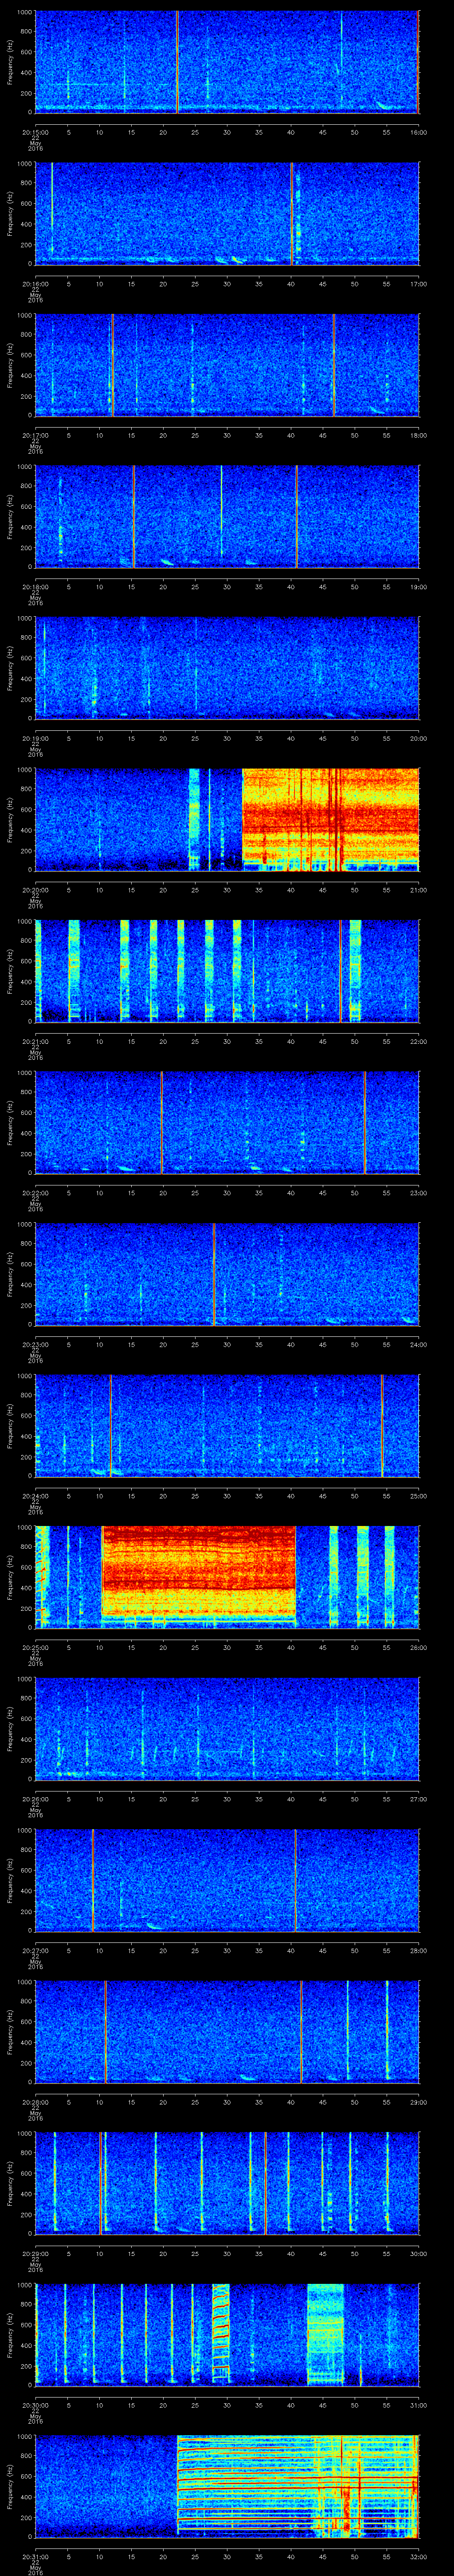Click the 20:27:00 start time label
The height and width of the screenshot is (2576, 454).
(x=35, y=1950)
